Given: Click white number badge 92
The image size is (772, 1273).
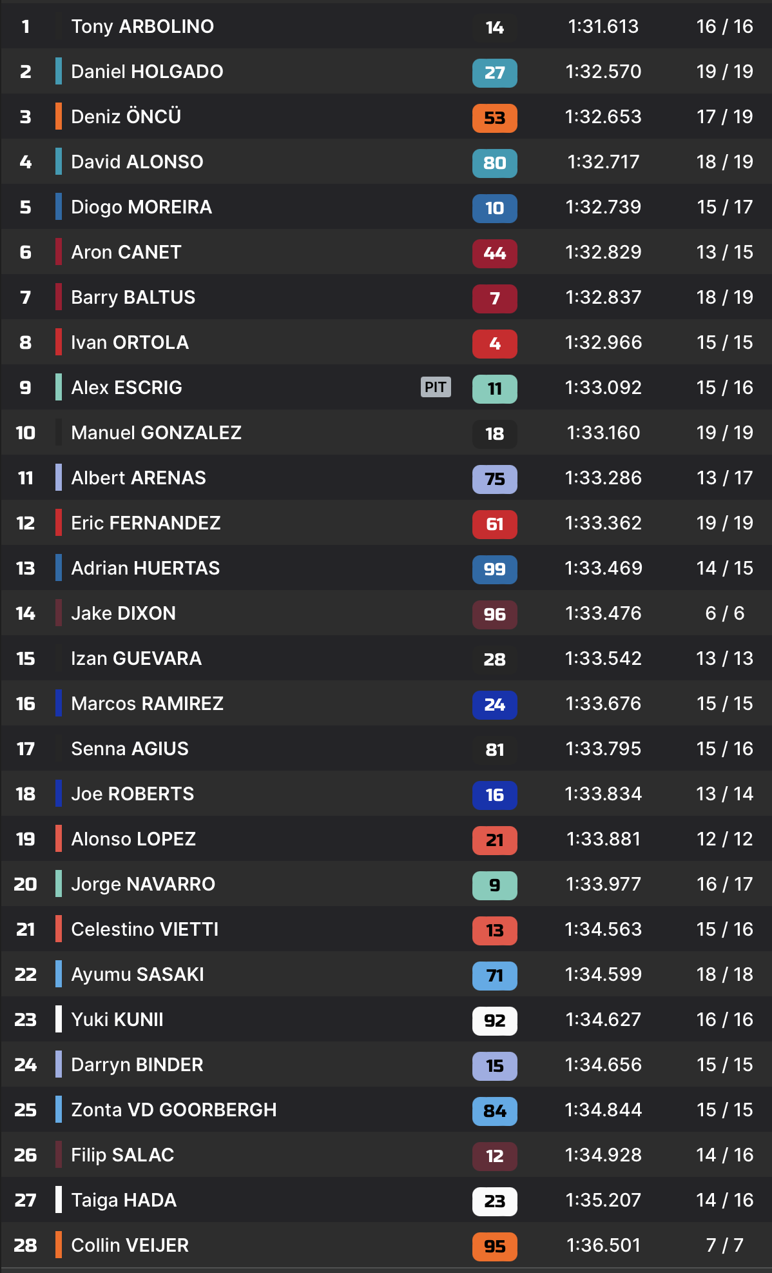Looking at the screenshot, I should point(494,1020).
